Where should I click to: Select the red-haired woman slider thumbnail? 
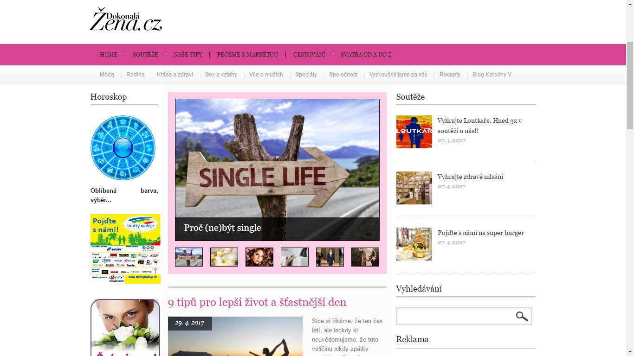(x=259, y=257)
